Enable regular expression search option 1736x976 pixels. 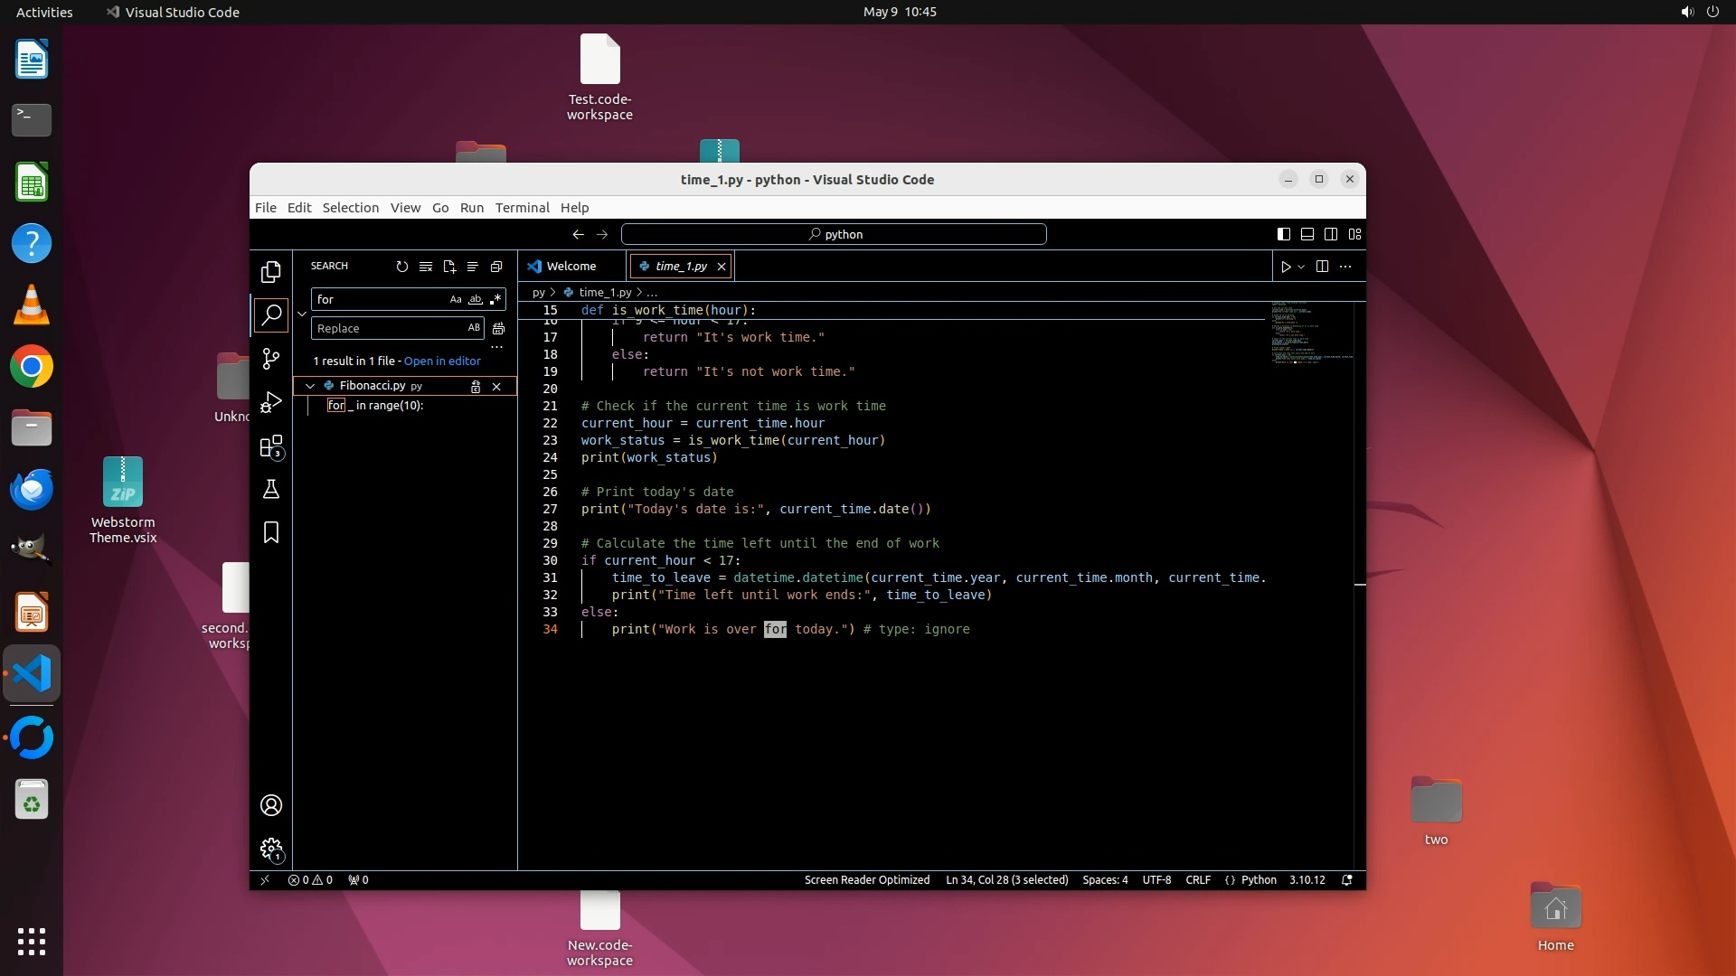pyautogui.click(x=495, y=300)
